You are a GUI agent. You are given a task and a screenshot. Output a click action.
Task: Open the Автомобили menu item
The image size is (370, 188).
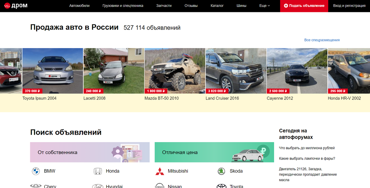pos(79,6)
